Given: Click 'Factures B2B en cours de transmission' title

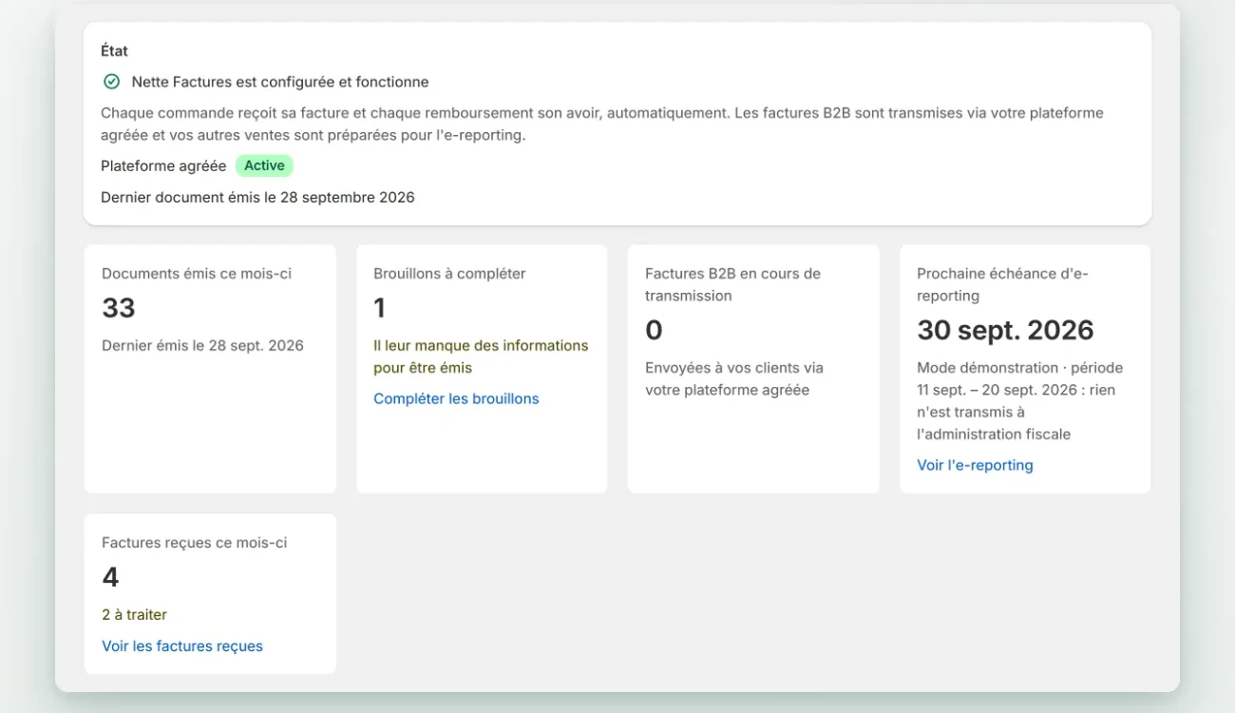Looking at the screenshot, I should 732,284.
